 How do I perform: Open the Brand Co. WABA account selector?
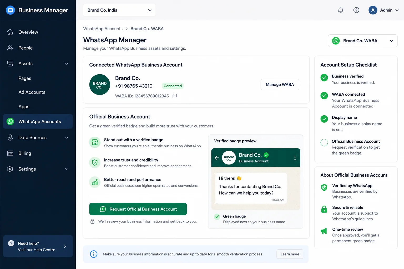click(x=362, y=41)
